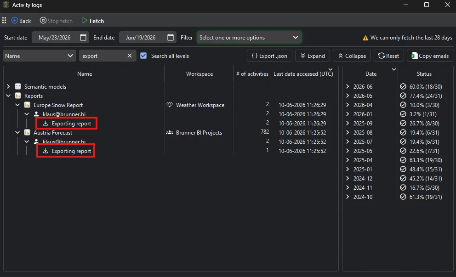Collapse klaus@brunner.bi under Austria Forecast
456x277 pixels.
point(27,141)
